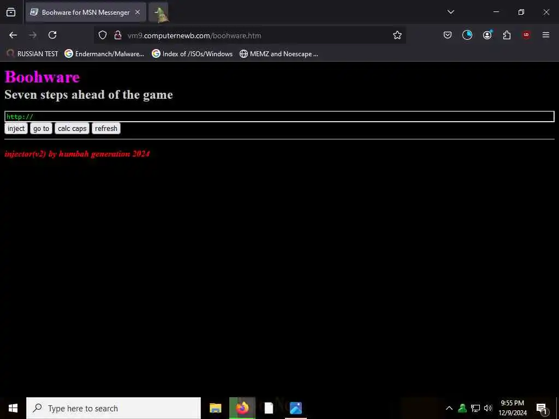
Task: Open Firefox account profile icon
Action: [x=487, y=35]
